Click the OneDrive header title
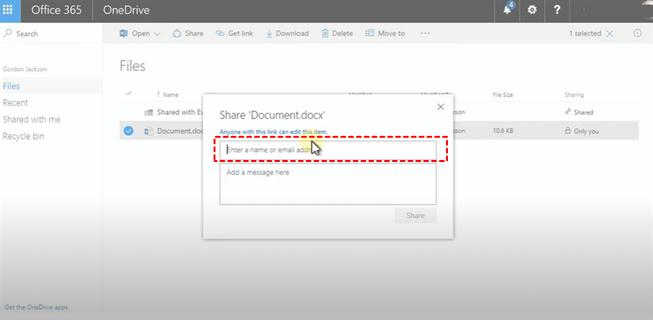The width and height of the screenshot is (653, 320). click(126, 10)
